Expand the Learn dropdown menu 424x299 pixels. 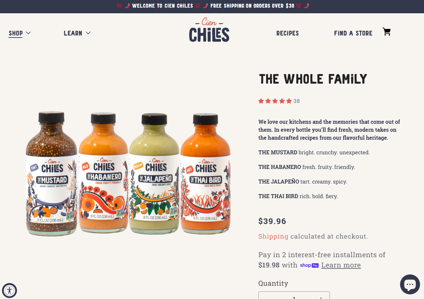[77, 33]
